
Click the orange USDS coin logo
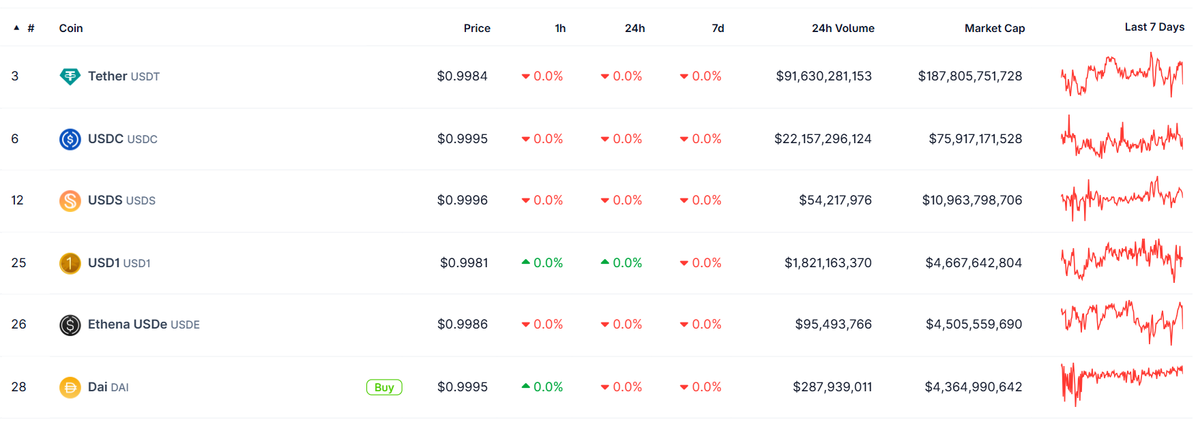[x=70, y=200]
